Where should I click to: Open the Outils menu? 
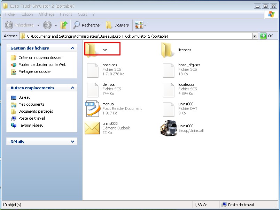coord(83,14)
